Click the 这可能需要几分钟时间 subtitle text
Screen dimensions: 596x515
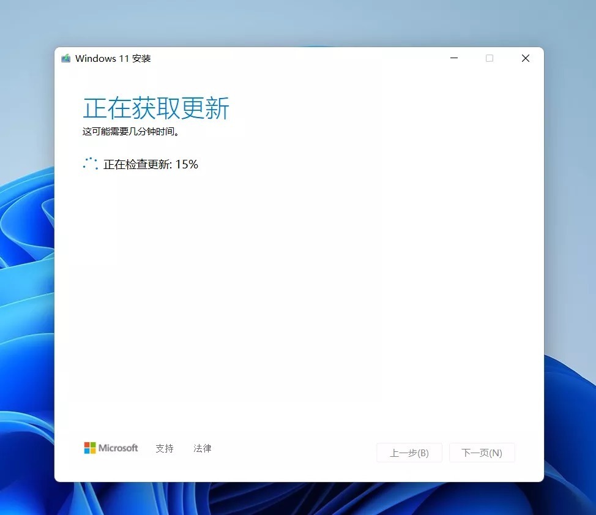click(x=130, y=132)
